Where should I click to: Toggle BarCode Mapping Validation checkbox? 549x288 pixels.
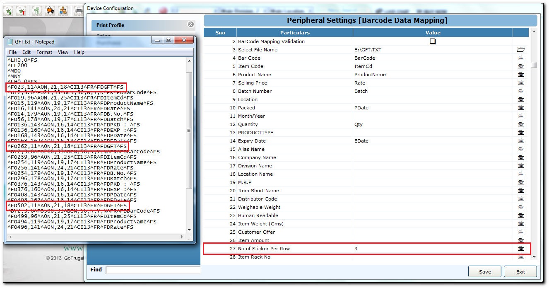(x=433, y=41)
